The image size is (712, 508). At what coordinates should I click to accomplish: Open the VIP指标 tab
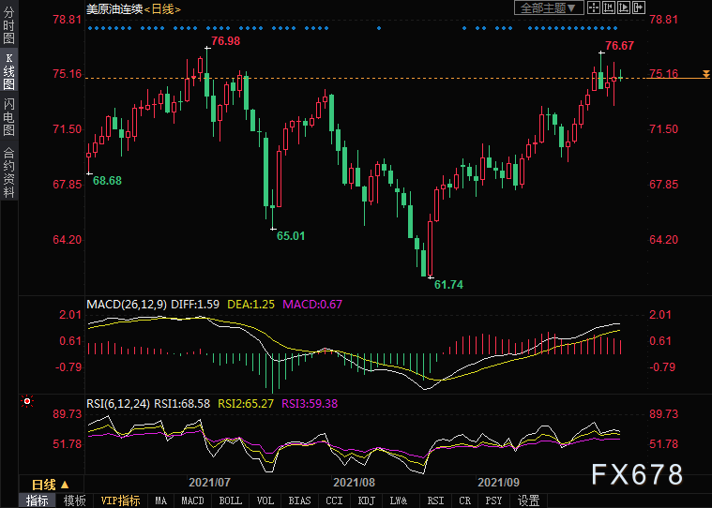[x=120, y=501]
